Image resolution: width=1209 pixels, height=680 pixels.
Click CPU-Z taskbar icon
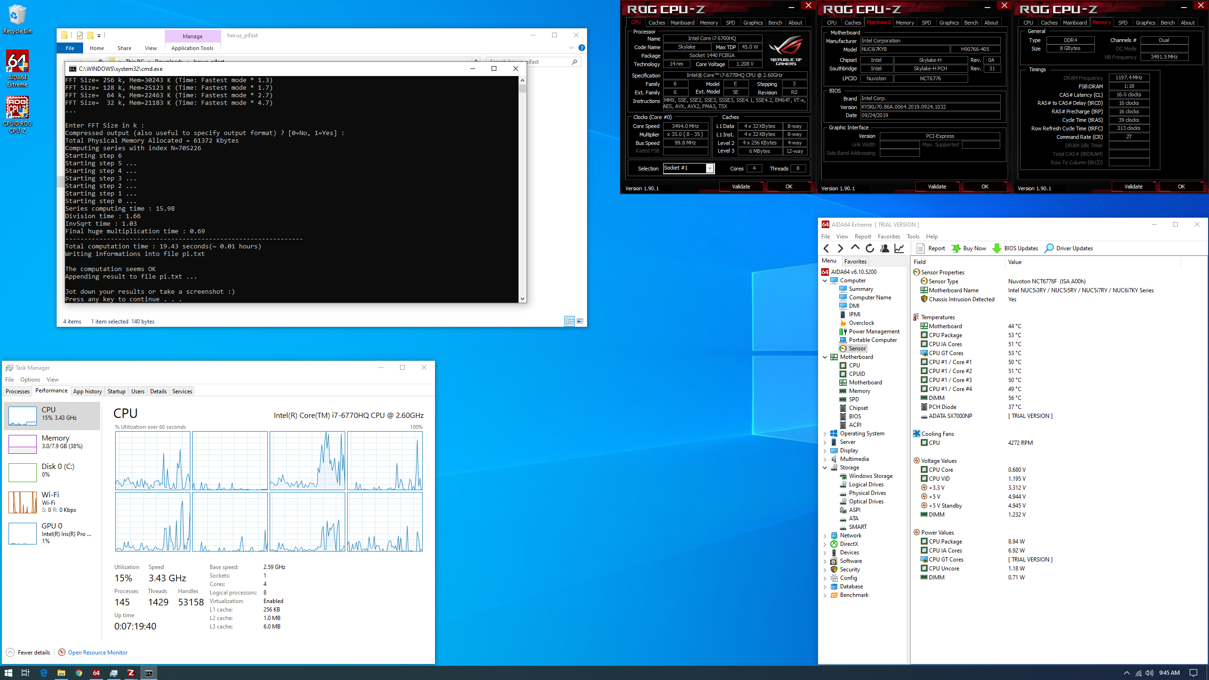pos(131,673)
